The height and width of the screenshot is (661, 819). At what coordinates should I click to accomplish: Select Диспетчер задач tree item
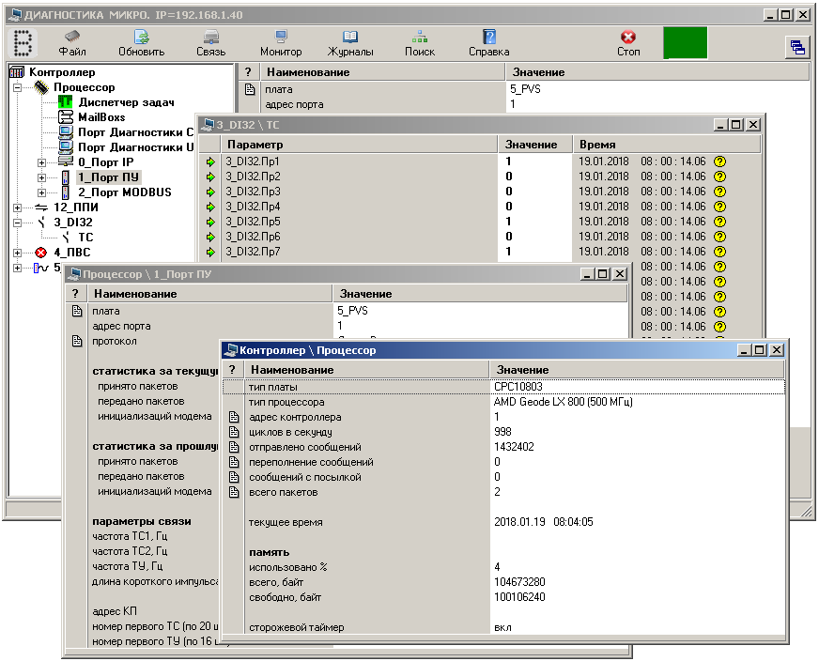126,102
